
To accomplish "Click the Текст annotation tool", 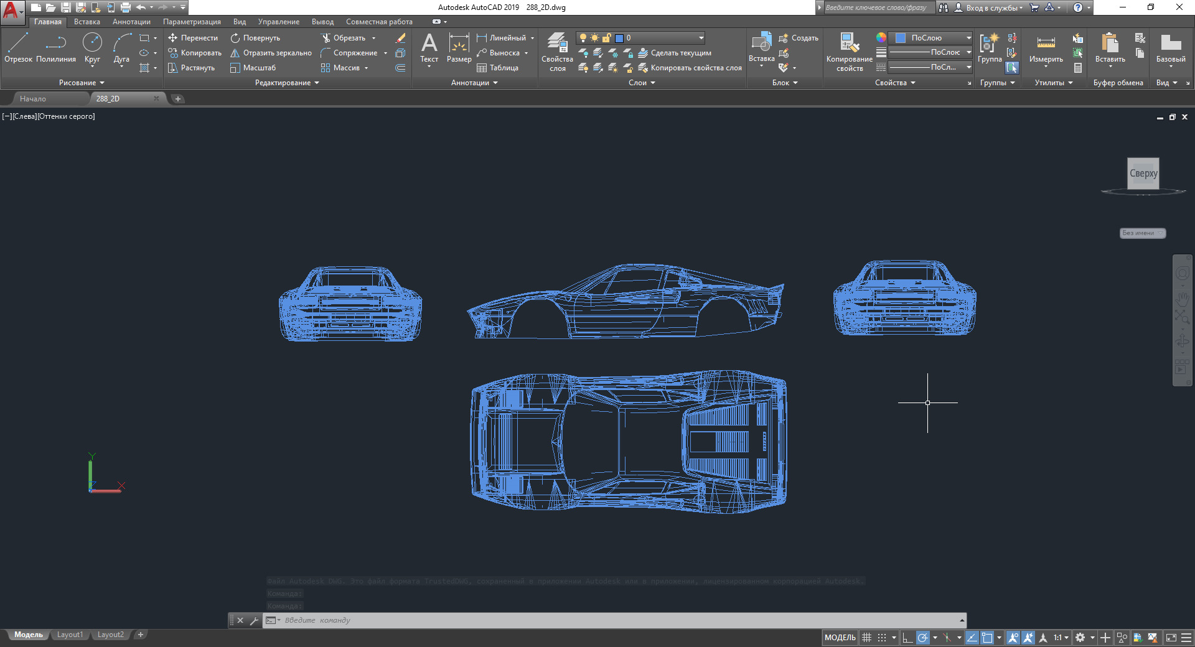I will [x=429, y=48].
